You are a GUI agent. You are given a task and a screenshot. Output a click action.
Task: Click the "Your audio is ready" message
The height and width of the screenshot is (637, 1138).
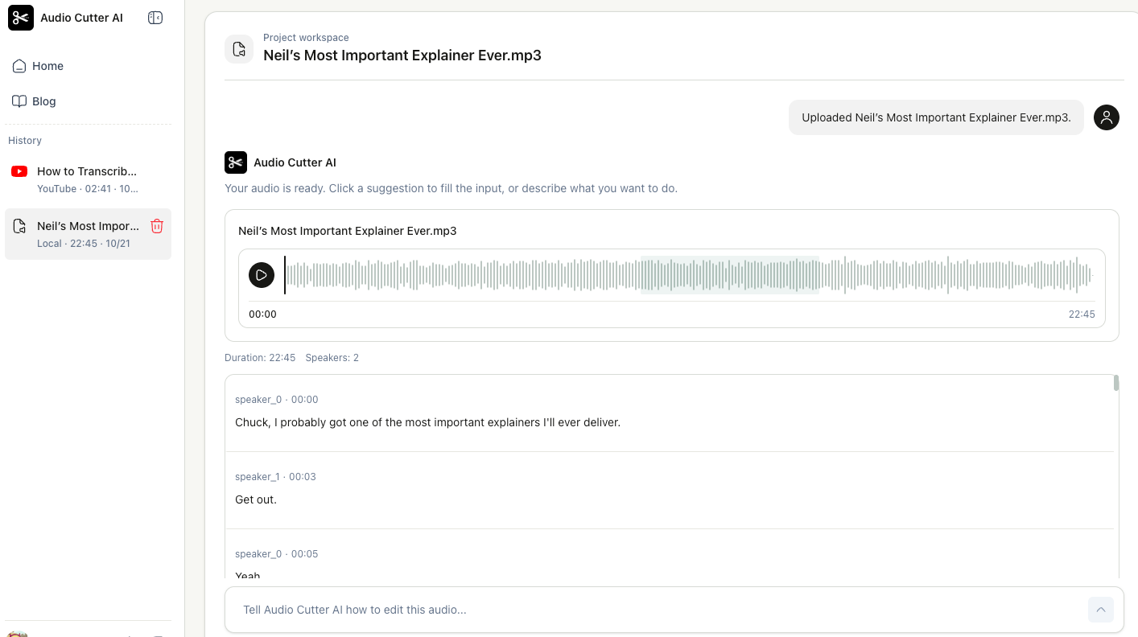451,188
